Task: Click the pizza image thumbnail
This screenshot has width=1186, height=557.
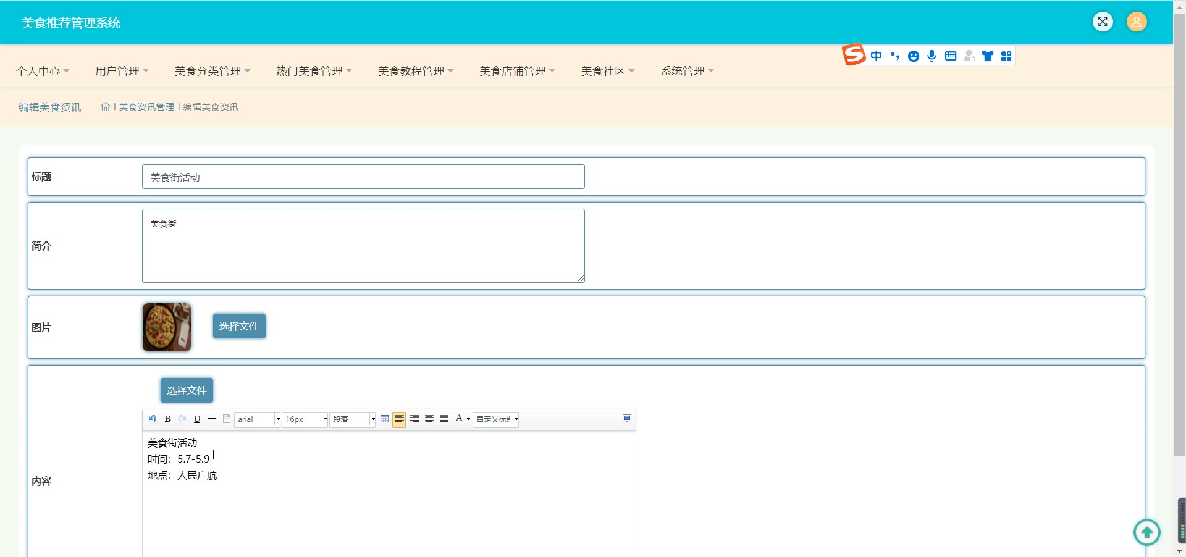Action: pos(167,327)
